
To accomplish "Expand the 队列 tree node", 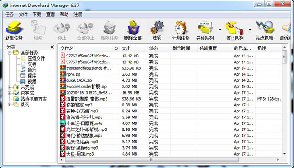I will pyautogui.click(x=9, y=105).
